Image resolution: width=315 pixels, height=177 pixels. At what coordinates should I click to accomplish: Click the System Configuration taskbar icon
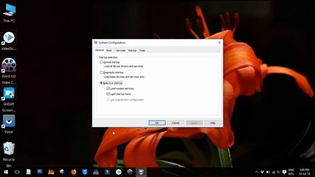coord(141,172)
